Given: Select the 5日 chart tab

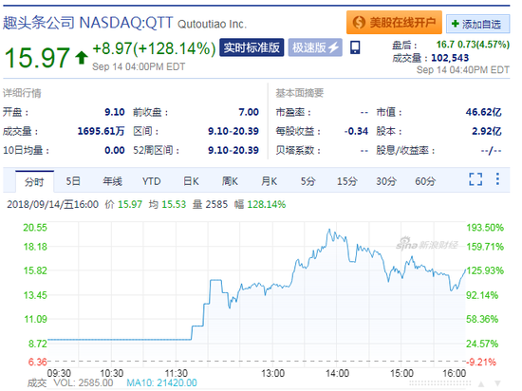Looking at the screenshot, I should [x=73, y=181].
